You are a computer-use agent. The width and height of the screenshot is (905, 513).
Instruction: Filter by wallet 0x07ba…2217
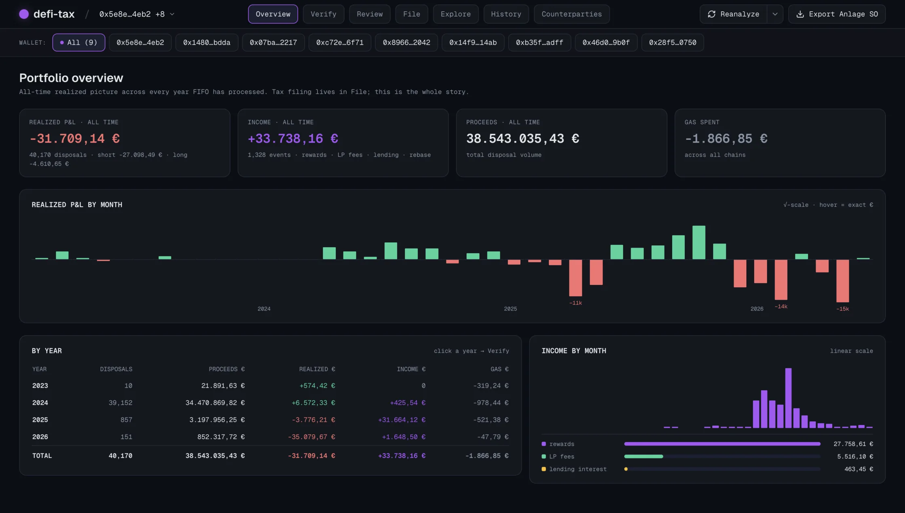(273, 42)
